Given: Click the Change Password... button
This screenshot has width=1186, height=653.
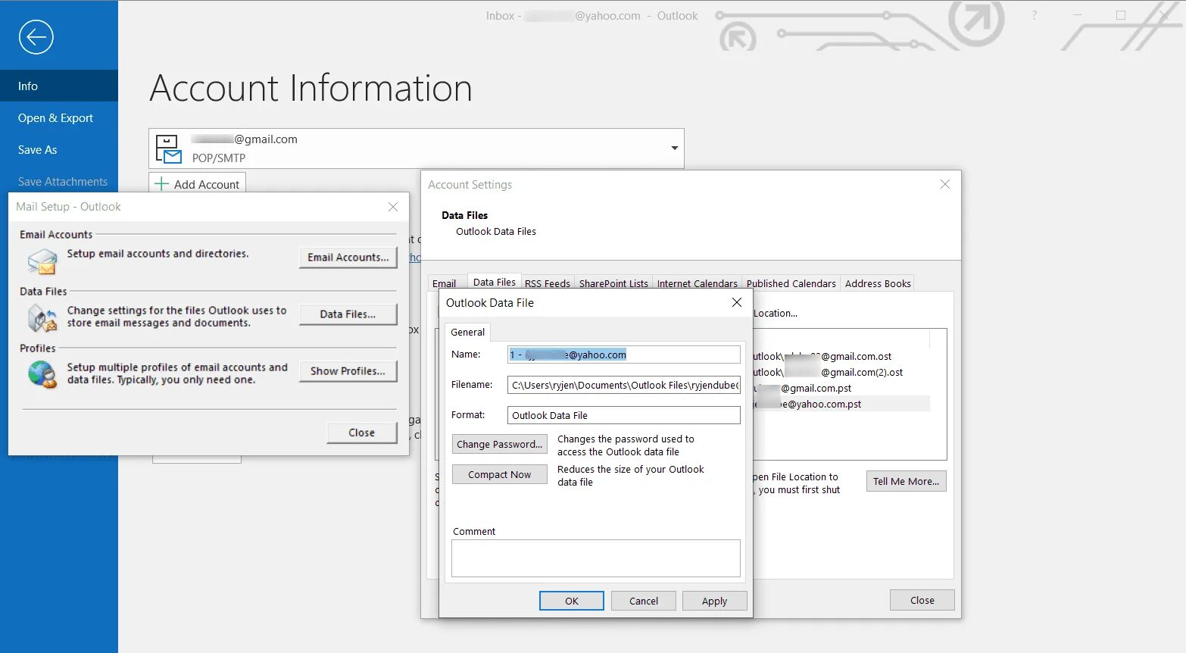Looking at the screenshot, I should click(500, 444).
